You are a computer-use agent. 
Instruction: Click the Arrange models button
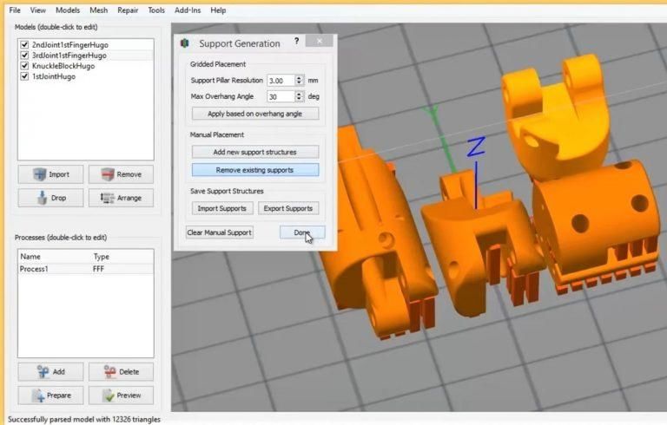point(121,198)
